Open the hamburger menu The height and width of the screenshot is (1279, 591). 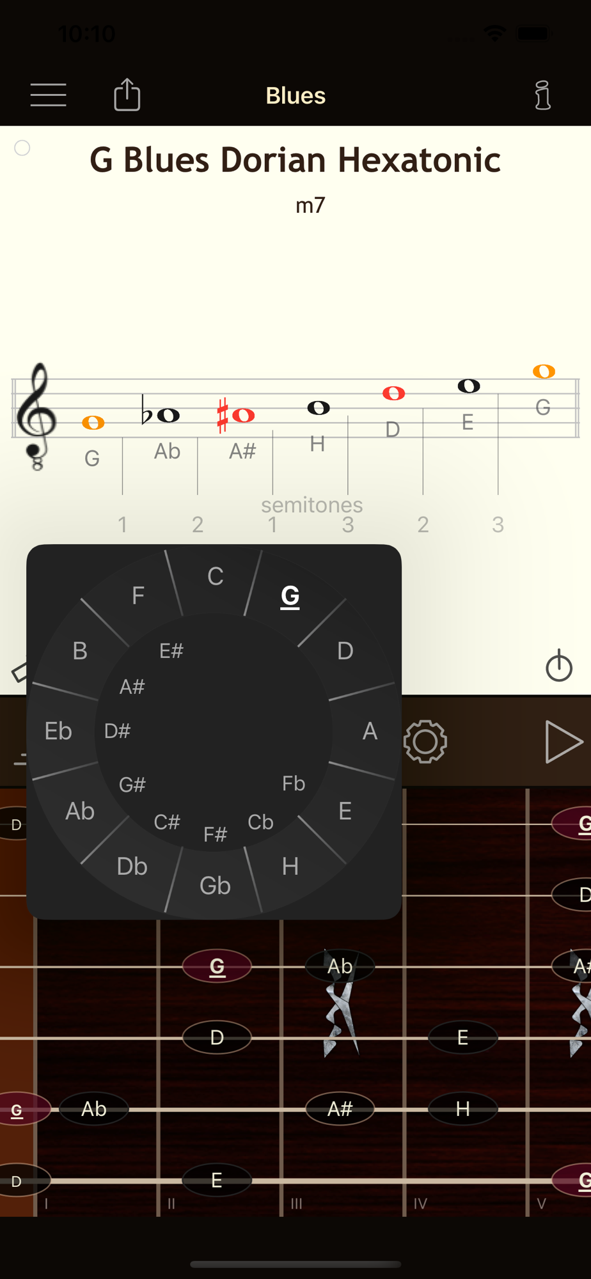click(49, 95)
